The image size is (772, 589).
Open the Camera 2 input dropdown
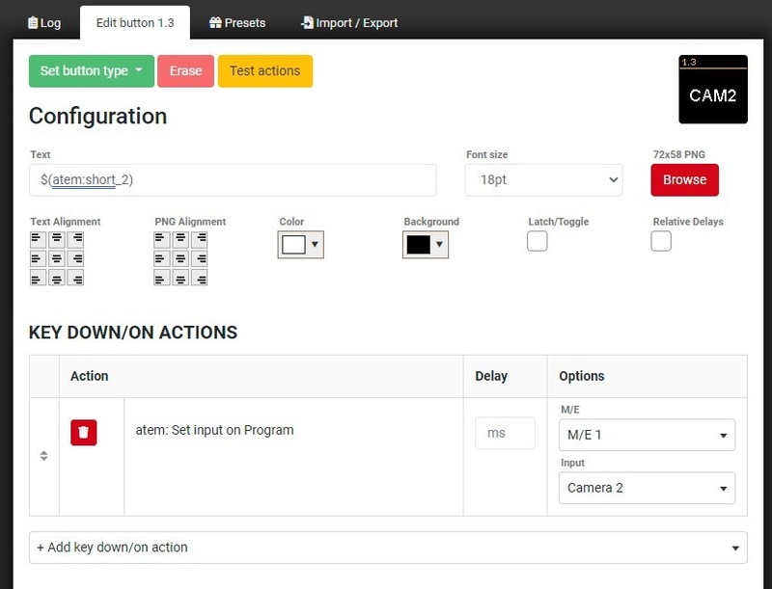pos(647,488)
